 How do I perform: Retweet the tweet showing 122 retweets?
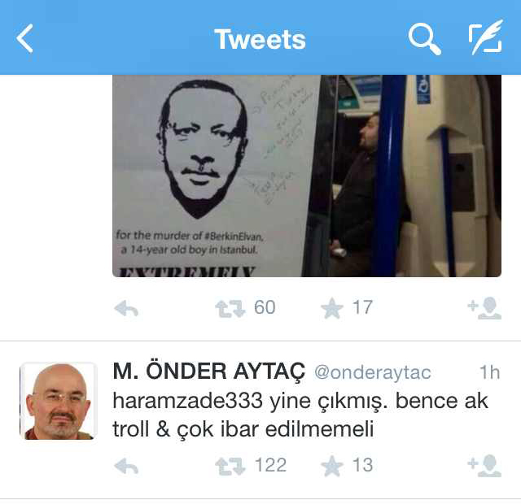click(x=230, y=466)
